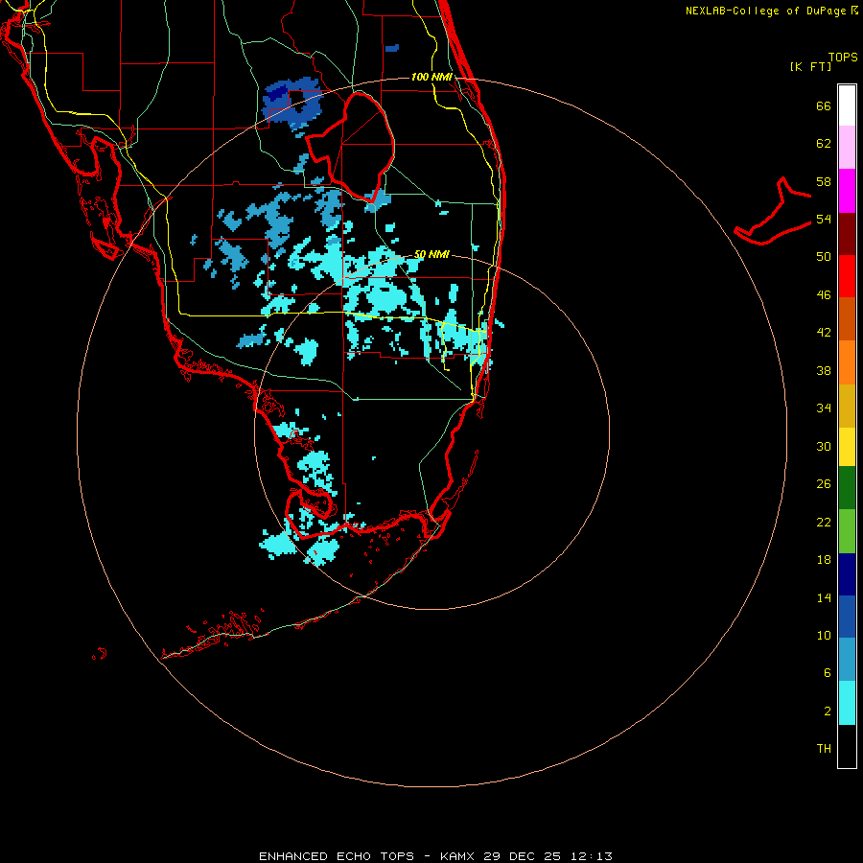Click the yellow legend swatch

[x=847, y=447]
